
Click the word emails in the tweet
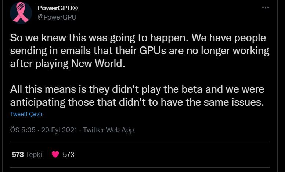pos(75,51)
